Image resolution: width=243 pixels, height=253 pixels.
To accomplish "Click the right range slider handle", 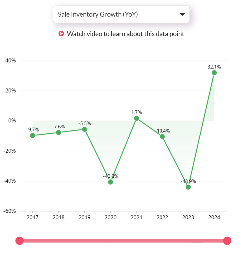I will click(227, 241).
